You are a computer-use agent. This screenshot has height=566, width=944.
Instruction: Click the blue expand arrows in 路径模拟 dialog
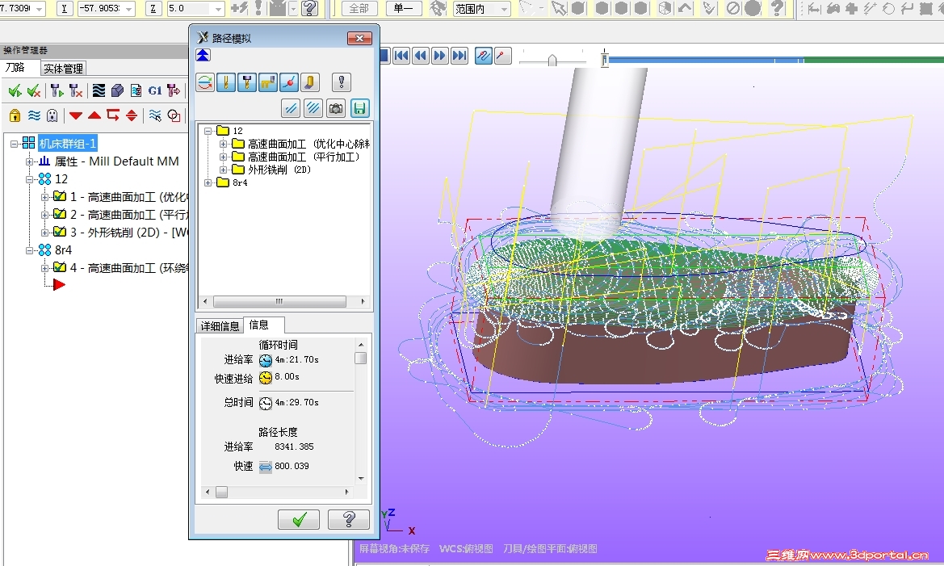203,56
